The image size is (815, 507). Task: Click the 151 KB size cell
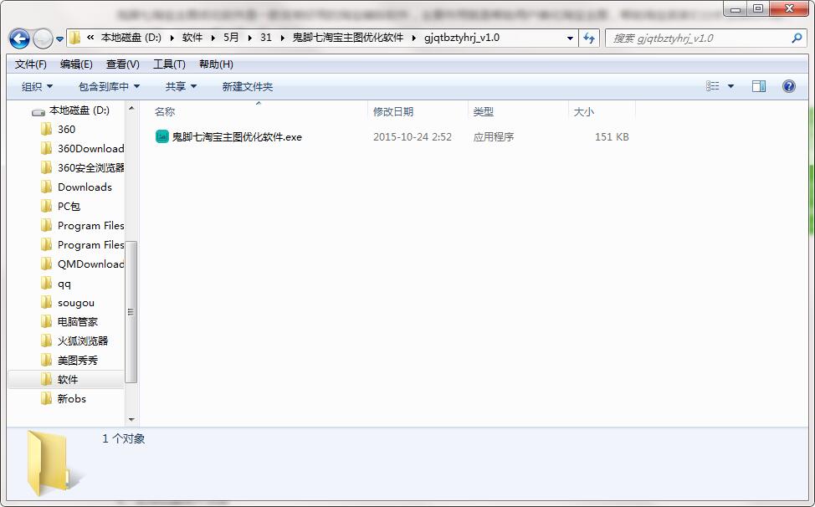click(x=612, y=137)
